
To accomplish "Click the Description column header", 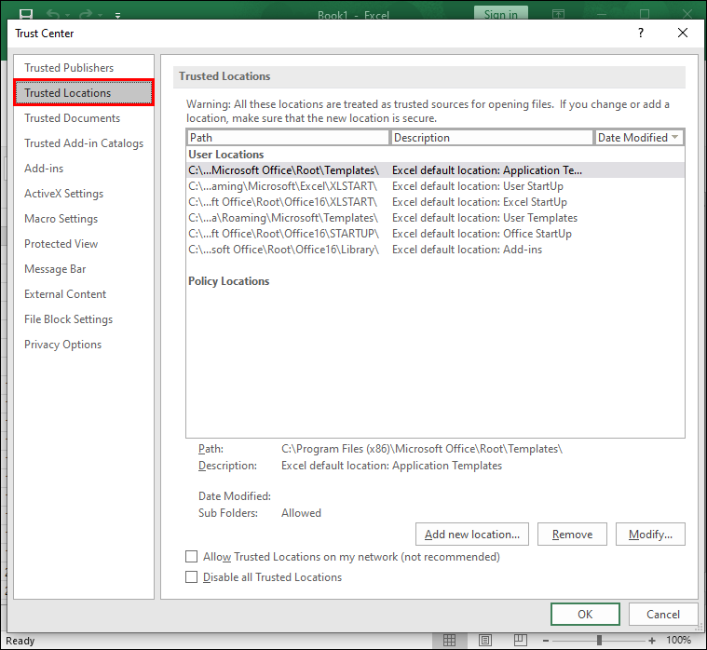I will pyautogui.click(x=492, y=138).
